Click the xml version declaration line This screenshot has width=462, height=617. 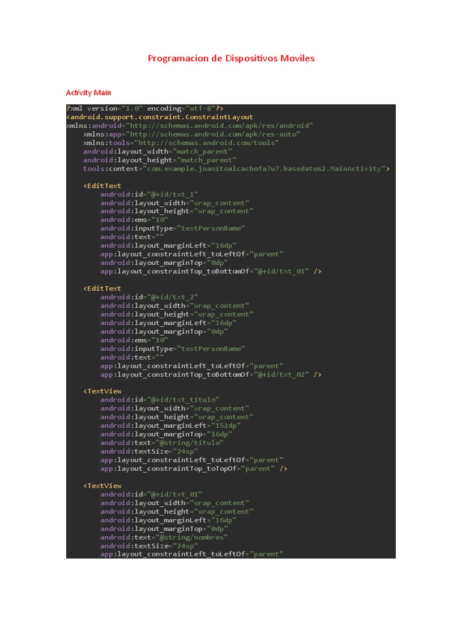[x=145, y=108]
